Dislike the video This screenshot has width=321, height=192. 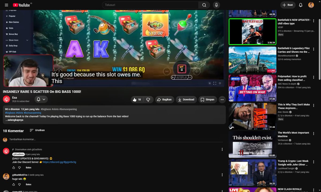(148, 99)
